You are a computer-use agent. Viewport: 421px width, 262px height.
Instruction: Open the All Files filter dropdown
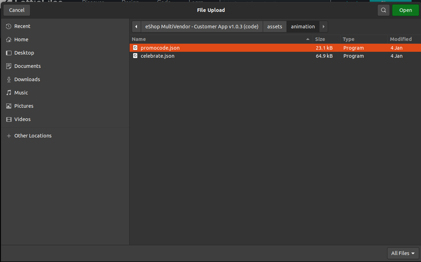pyautogui.click(x=403, y=253)
